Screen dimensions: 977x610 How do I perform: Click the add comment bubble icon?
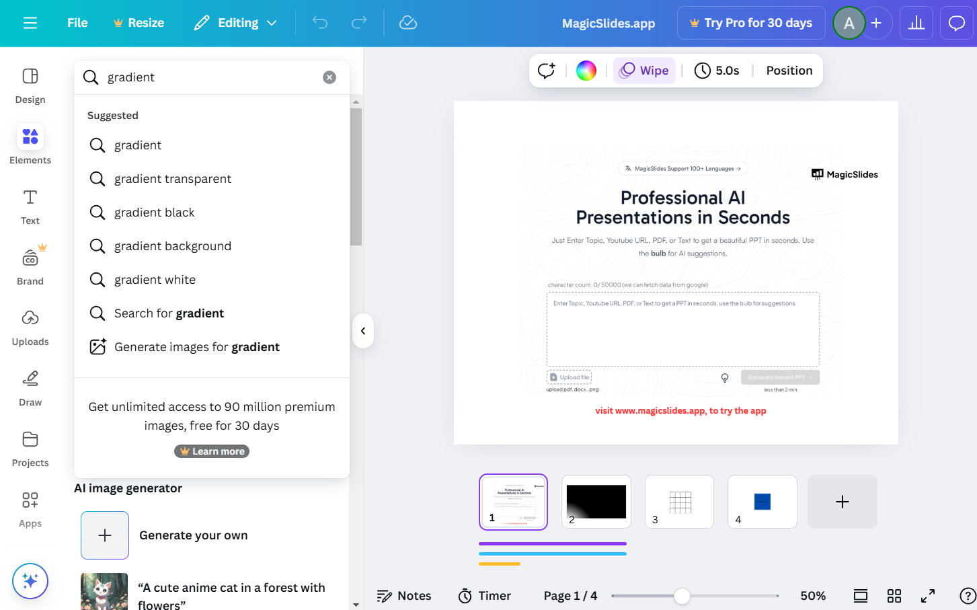[547, 71]
